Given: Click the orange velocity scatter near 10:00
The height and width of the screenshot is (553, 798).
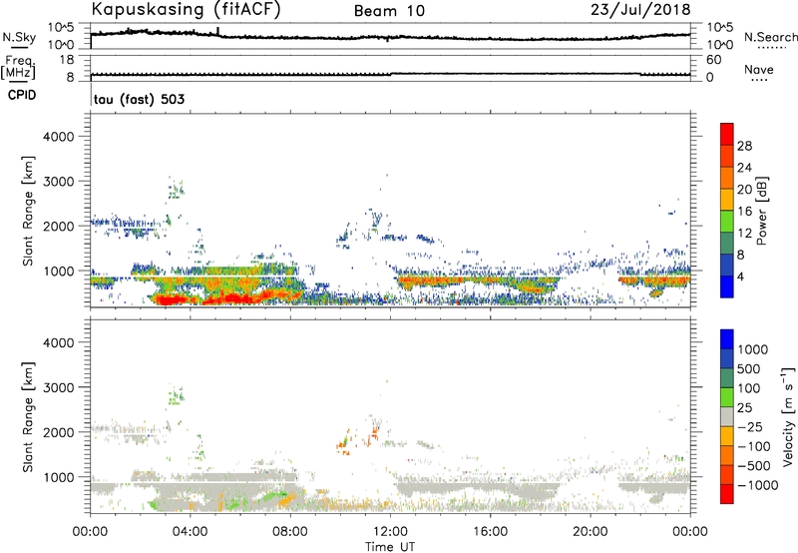Looking at the screenshot, I should click(x=345, y=444).
